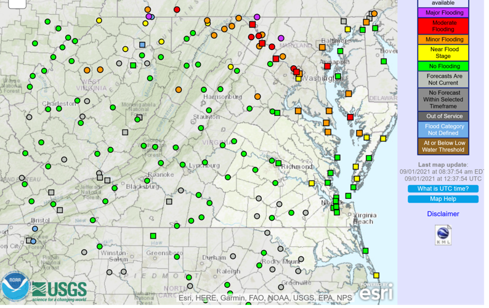Click the yellow square marker on the Outer Banks
Image resolution: width=489 pixels, height=308 pixels.
[x=376, y=275]
